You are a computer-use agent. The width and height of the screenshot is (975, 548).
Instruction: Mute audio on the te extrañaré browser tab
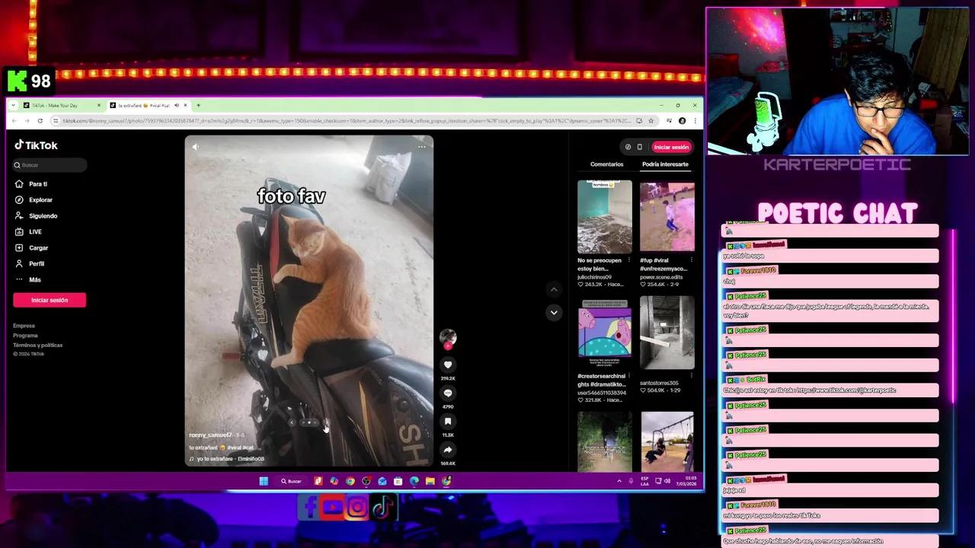[x=177, y=105]
